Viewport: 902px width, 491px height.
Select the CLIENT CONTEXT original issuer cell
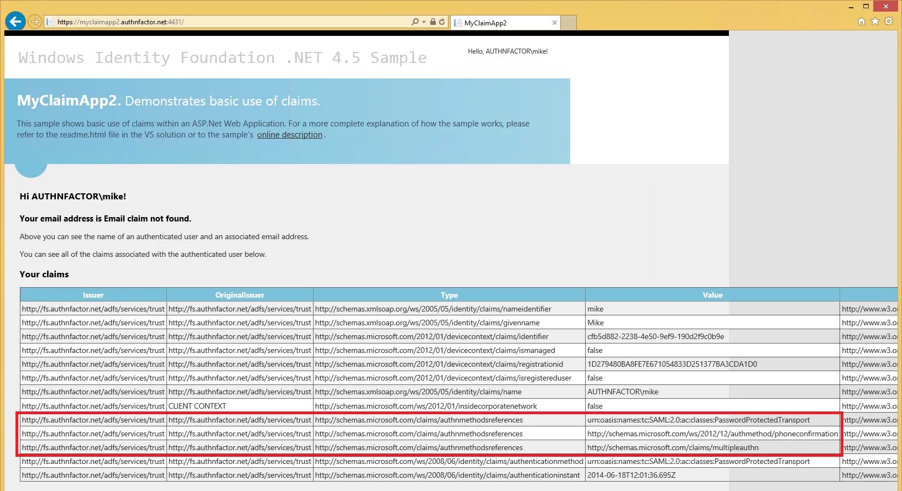[x=240, y=406]
